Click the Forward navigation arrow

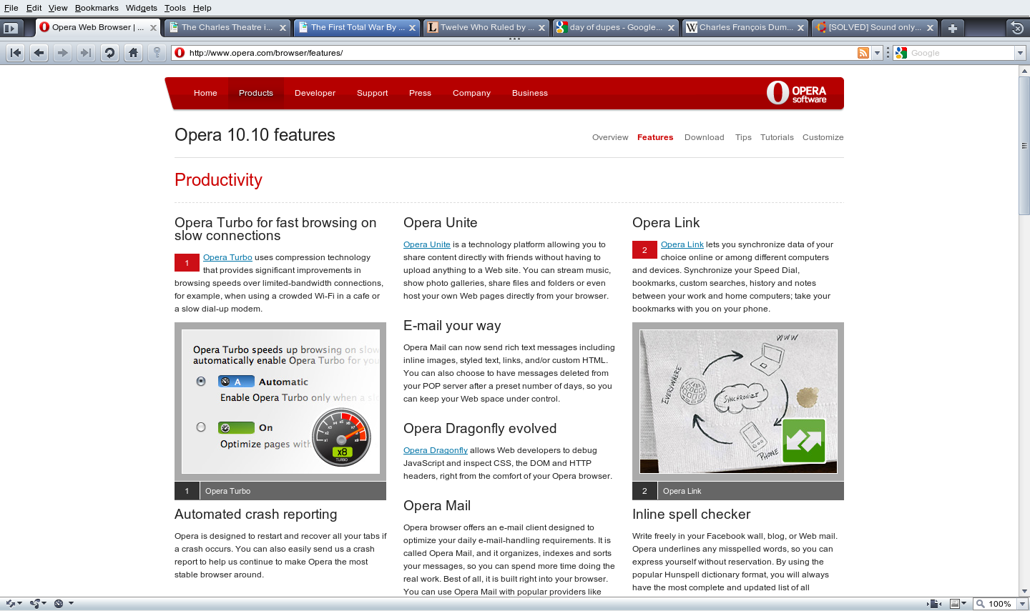coord(62,52)
